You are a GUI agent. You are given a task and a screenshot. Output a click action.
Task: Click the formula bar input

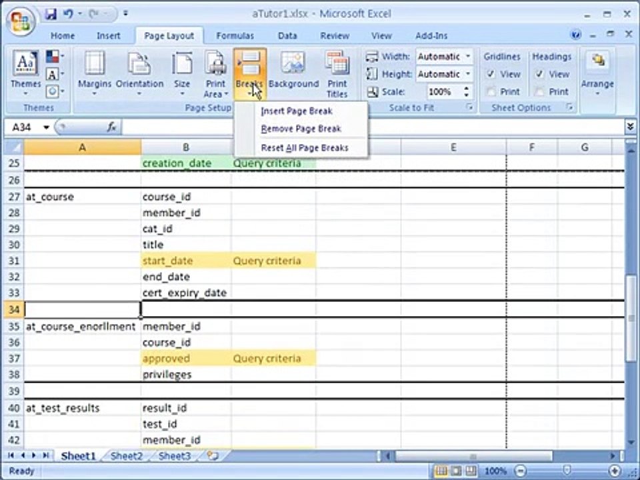pyautogui.click(x=372, y=127)
